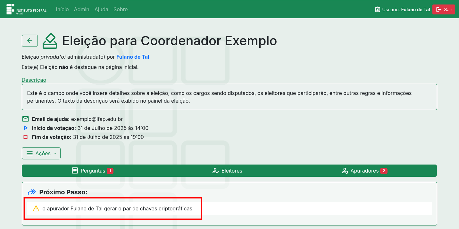Click the apurador key-pair generation step text
459x229 pixels.
tap(117, 208)
